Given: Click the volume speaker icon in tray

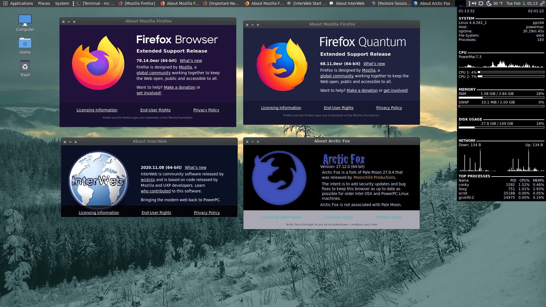Looking at the screenshot, I should coord(474,3).
